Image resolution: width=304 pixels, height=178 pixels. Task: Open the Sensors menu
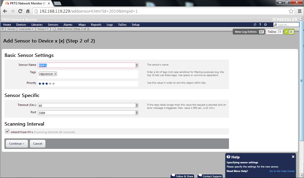[53, 25]
